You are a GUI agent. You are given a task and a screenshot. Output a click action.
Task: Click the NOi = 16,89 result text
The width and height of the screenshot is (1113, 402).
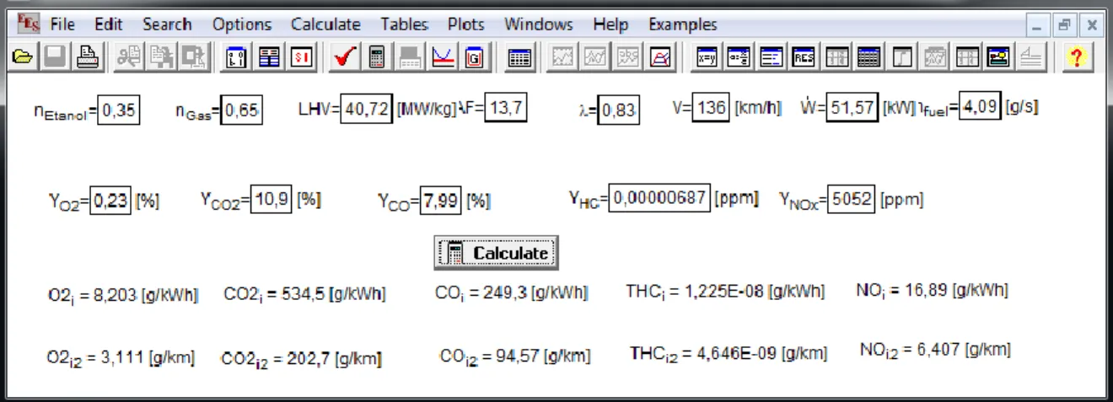tap(932, 291)
